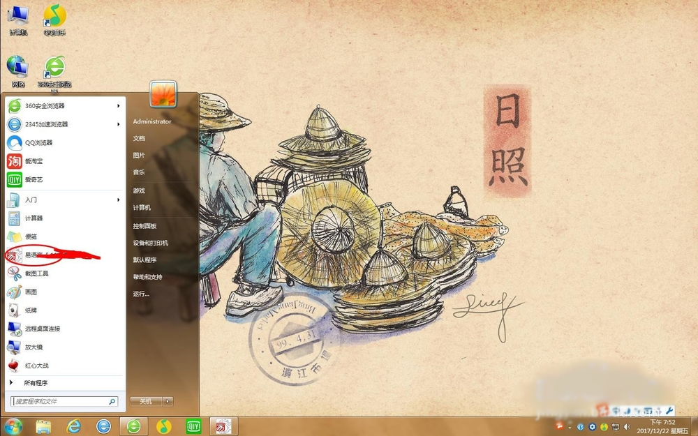Open QQ音乐 on the taskbar
The width and height of the screenshot is (698, 436).
coord(164,427)
